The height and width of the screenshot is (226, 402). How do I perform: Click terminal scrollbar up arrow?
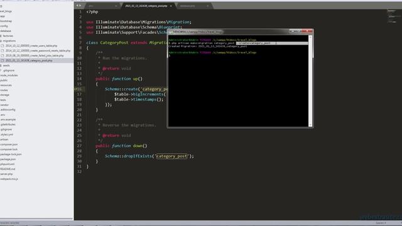click(310, 38)
